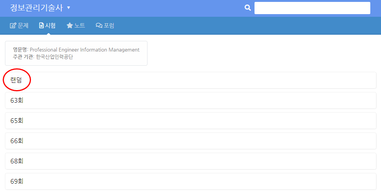The width and height of the screenshot is (381, 192).
Task: Click the 한국산업인력공단 organization text
Action: tap(54, 57)
